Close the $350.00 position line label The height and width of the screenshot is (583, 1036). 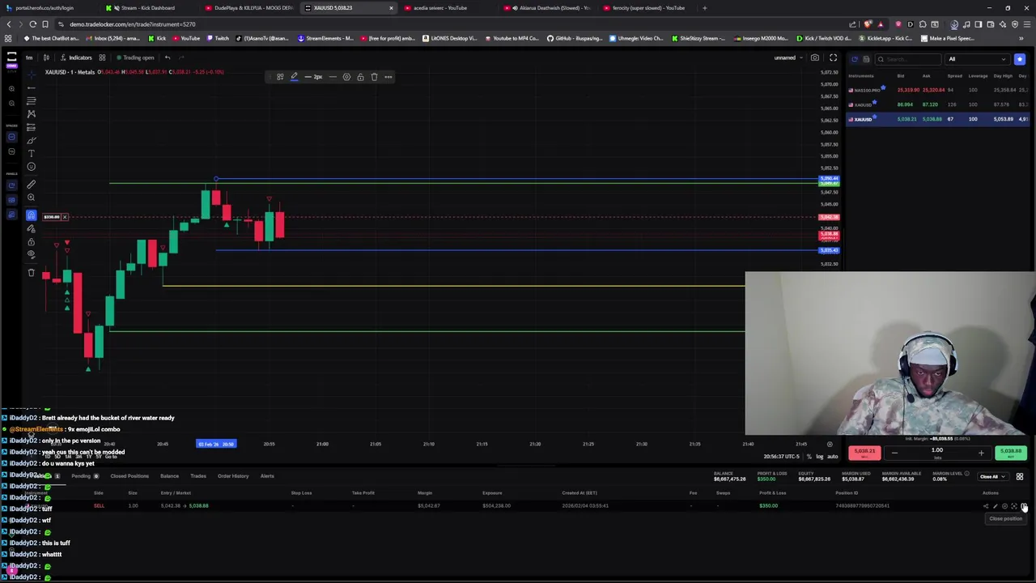tap(65, 217)
